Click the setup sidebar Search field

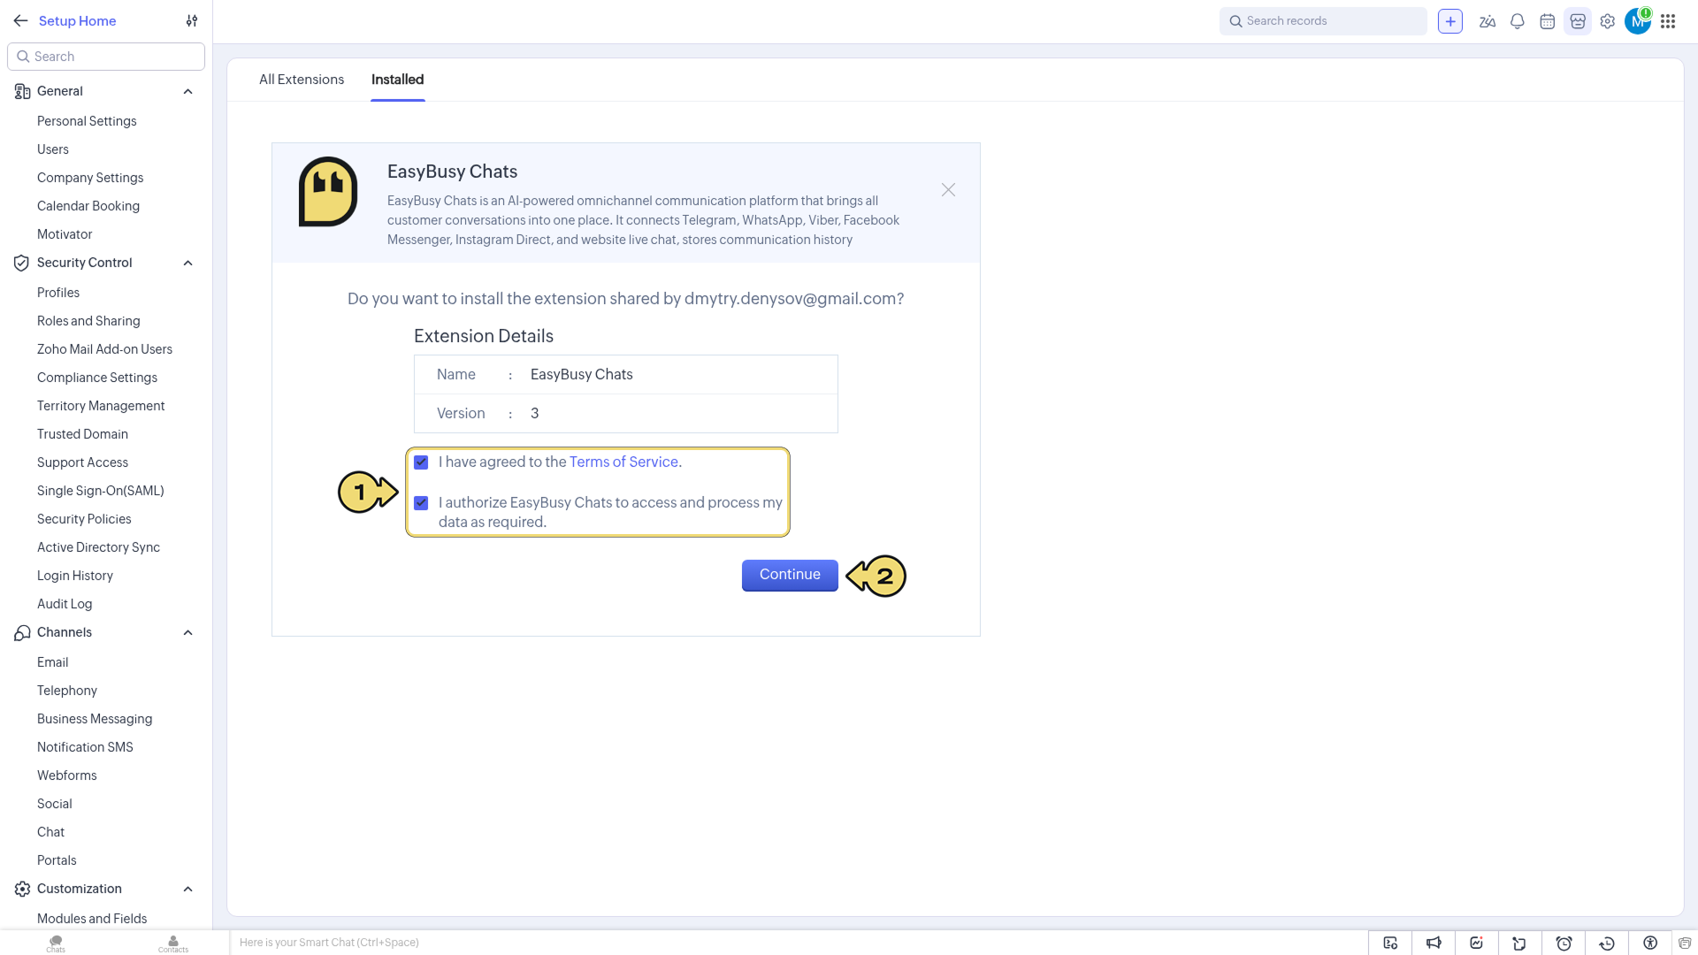pos(106,57)
